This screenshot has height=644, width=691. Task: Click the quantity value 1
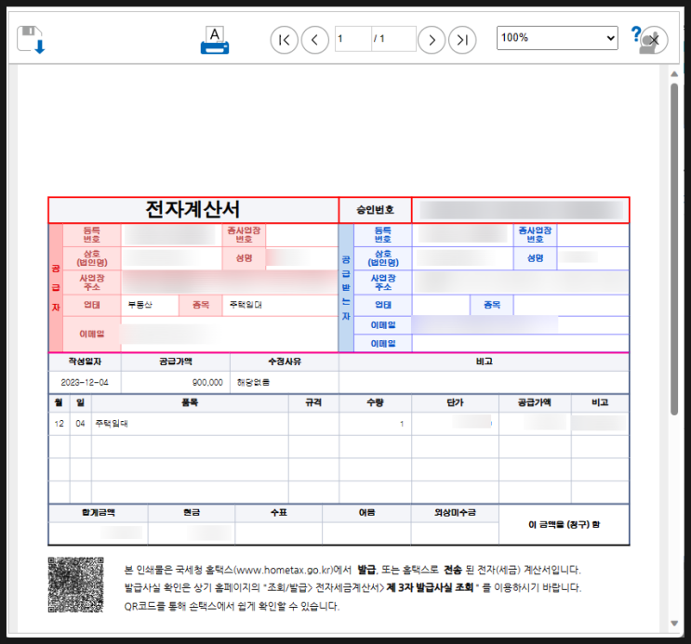(402, 424)
